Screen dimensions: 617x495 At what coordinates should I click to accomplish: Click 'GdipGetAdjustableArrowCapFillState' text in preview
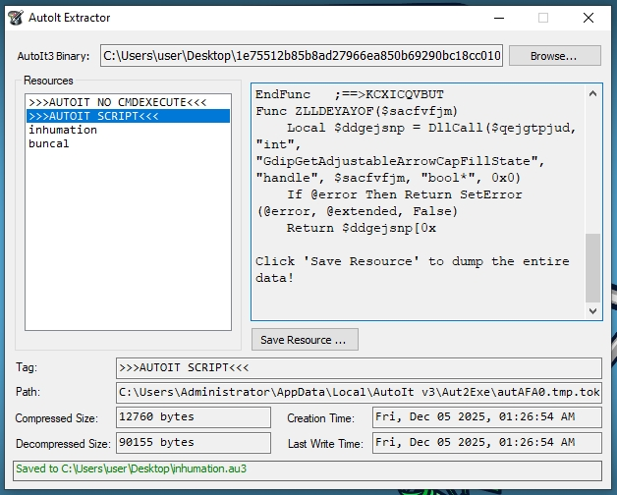tap(397, 161)
